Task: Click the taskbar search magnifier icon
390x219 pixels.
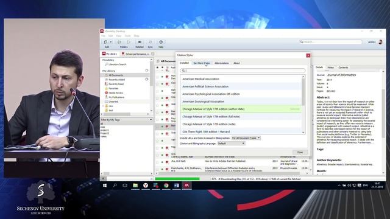Action: (x=115, y=186)
